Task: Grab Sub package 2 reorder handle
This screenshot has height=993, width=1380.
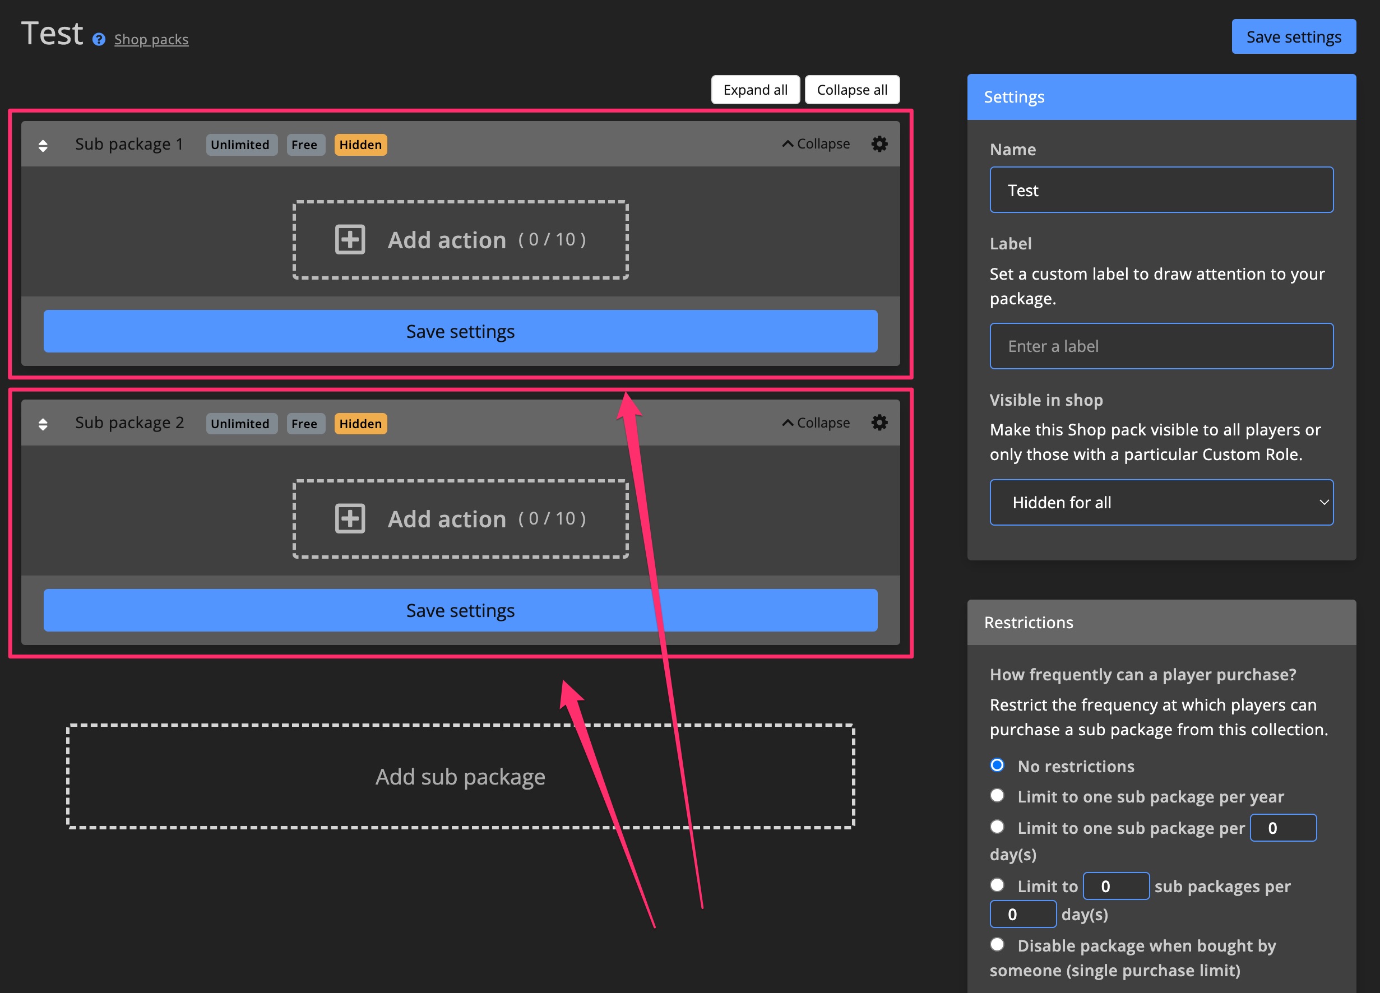Action: 43,424
